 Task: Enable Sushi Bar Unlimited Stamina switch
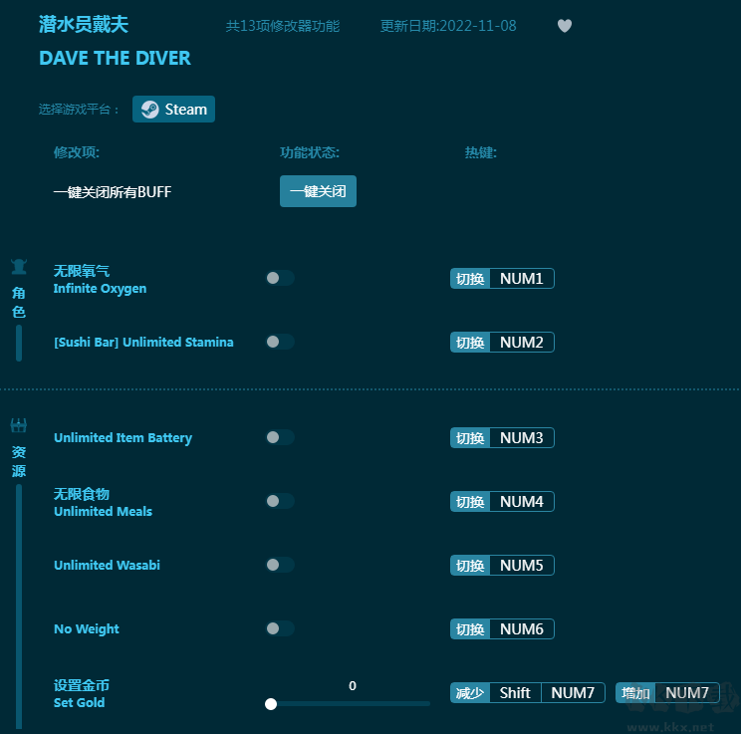280,342
